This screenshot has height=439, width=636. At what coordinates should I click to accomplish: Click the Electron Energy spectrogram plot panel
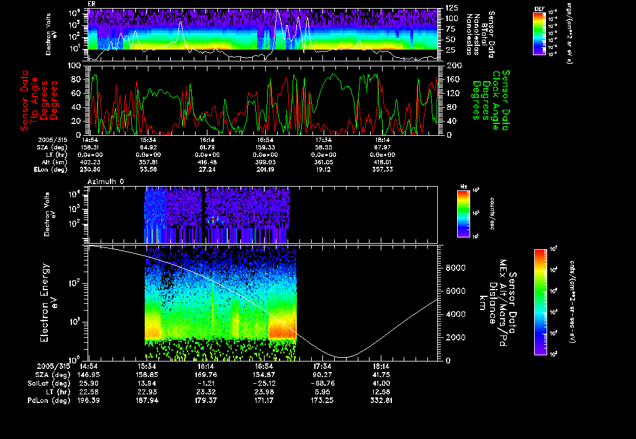(x=263, y=303)
